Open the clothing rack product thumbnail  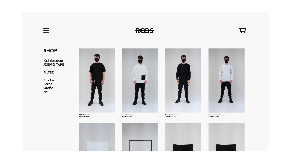pos(140,137)
